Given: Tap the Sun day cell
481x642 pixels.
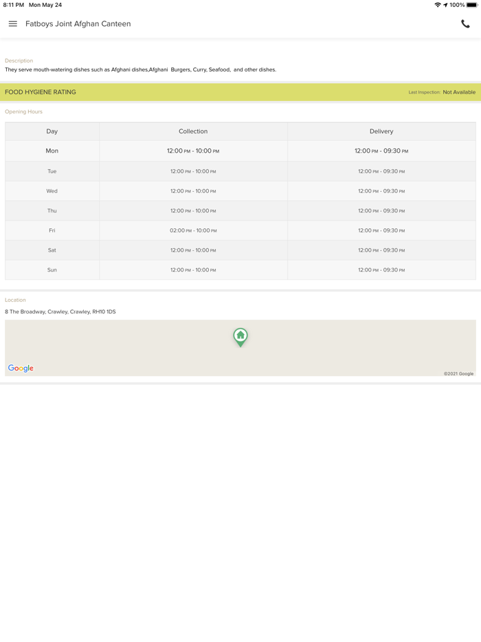Looking at the screenshot, I should click(x=52, y=270).
